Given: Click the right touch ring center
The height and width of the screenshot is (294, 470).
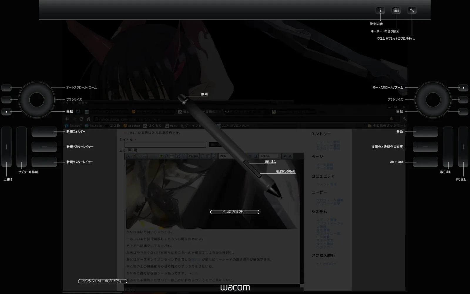Looking at the screenshot, I should [x=433, y=100].
